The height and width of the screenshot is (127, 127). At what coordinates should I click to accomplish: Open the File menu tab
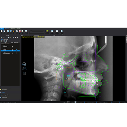(2, 29)
